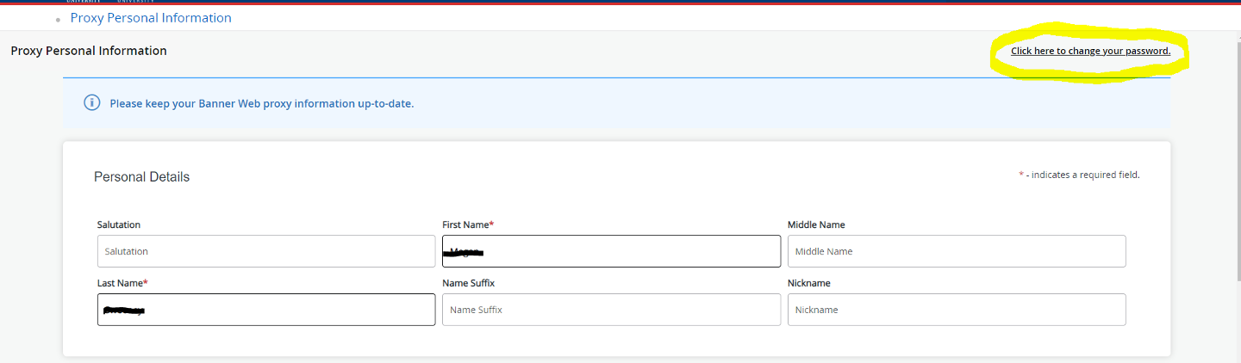Image resolution: width=1241 pixels, height=363 pixels.
Task: Click the First Name required label
Action: pyautogui.click(x=468, y=225)
